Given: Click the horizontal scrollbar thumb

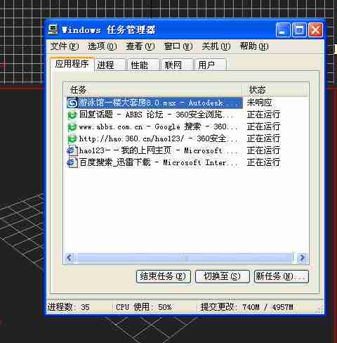Looking at the screenshot, I should point(185,258).
